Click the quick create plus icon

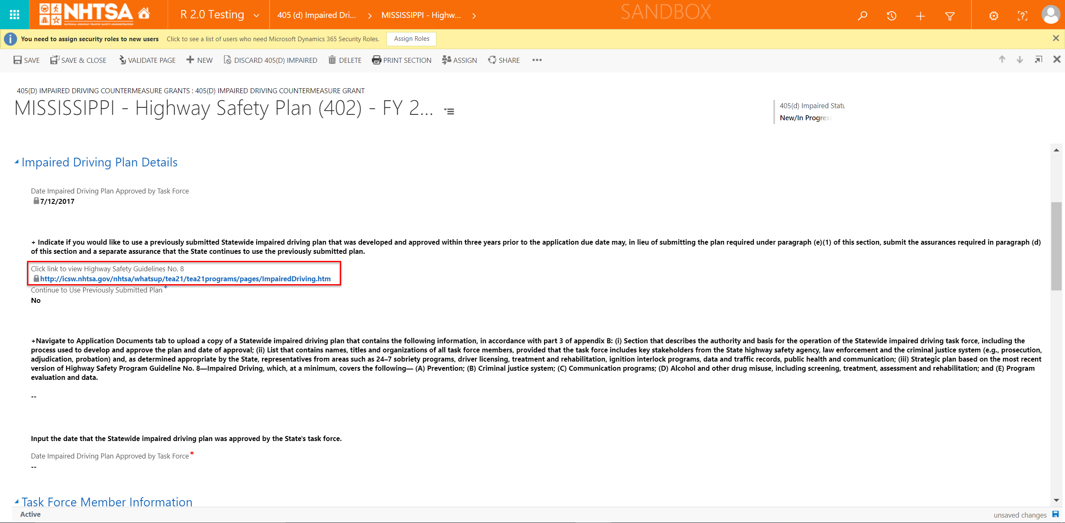click(x=920, y=16)
